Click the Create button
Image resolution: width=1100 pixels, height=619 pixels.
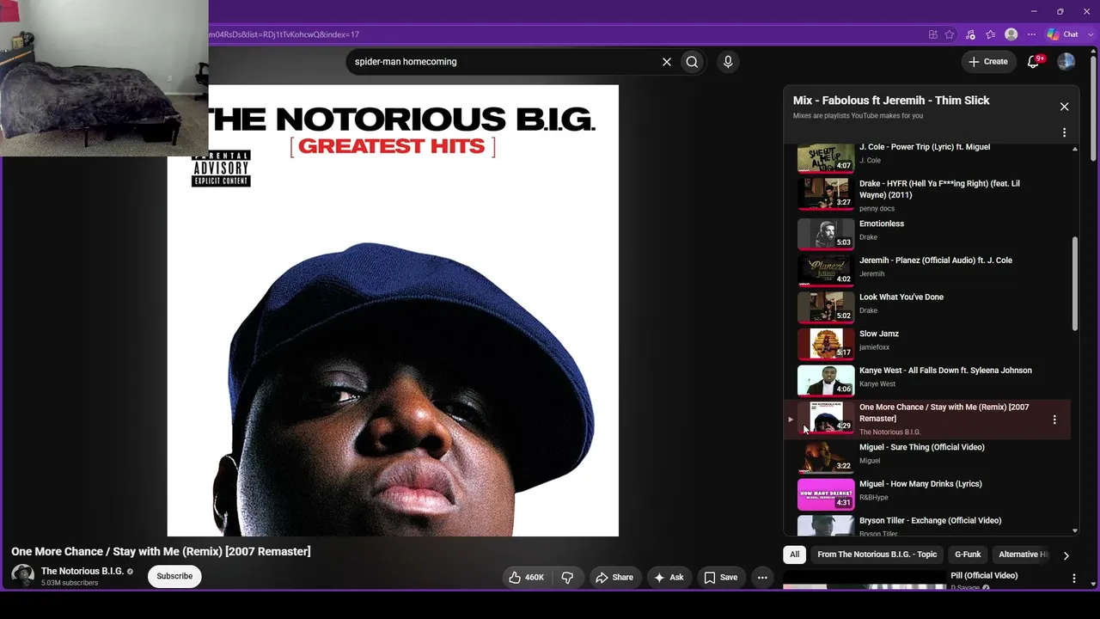(x=987, y=62)
